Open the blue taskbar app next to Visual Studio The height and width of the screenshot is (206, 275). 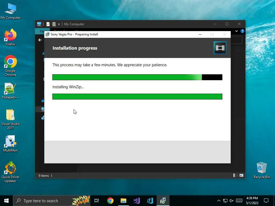click(150, 201)
